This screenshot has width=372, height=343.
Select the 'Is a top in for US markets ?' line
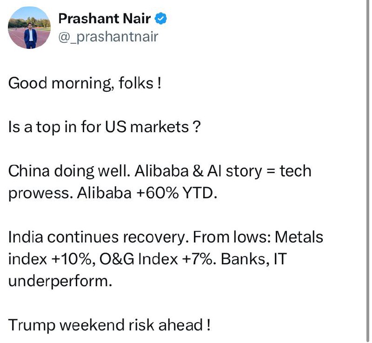104,127
